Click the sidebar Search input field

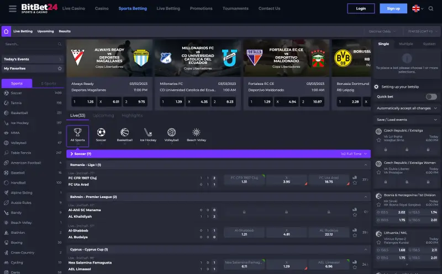(x=33, y=44)
